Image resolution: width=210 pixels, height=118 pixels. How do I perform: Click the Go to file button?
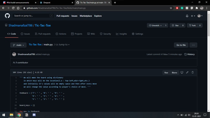[x=181, y=45]
